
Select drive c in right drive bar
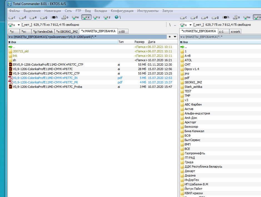click(x=184, y=17)
